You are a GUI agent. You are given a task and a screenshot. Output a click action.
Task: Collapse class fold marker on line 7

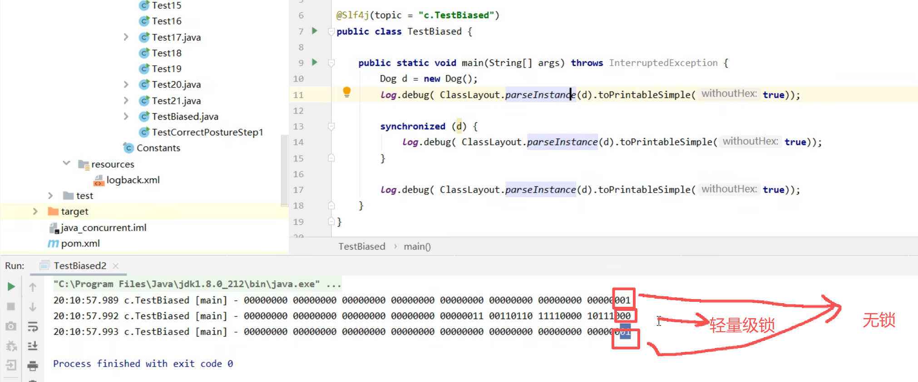pyautogui.click(x=331, y=31)
